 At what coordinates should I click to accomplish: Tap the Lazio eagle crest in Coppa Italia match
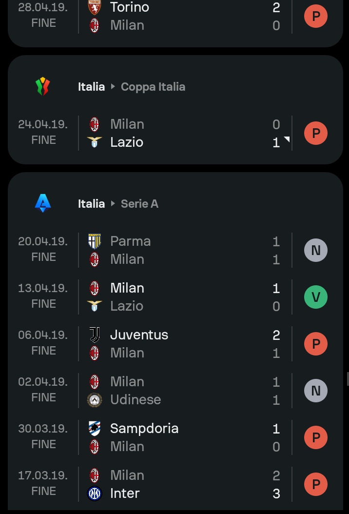tap(95, 142)
